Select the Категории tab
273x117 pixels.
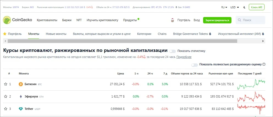[x=144, y=34]
